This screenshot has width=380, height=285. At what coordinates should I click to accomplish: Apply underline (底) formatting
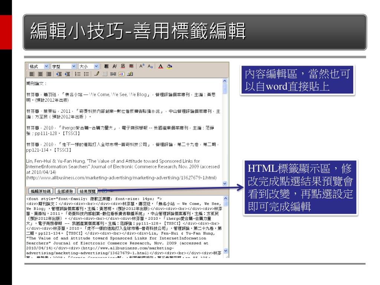coord(123,66)
